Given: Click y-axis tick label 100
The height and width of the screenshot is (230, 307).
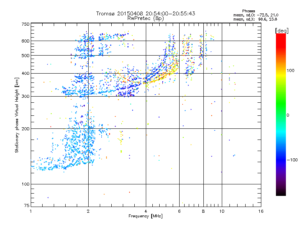Looking at the screenshot, I should click(x=25, y=184).
